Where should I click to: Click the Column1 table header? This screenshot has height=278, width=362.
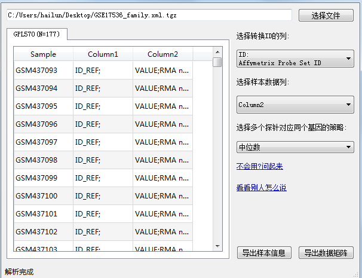coord(103,54)
